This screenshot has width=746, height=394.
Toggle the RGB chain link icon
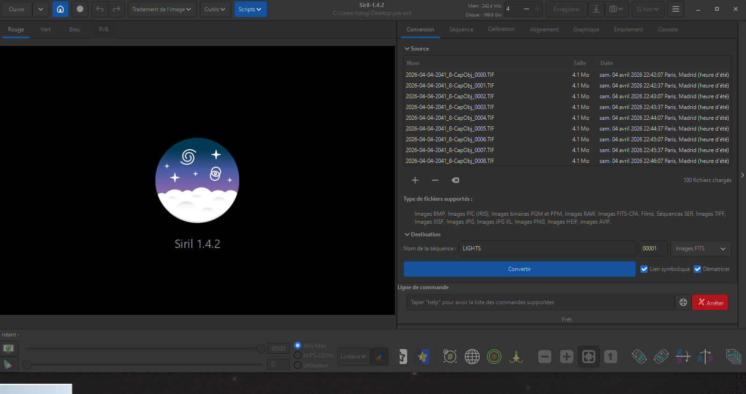[379, 357]
